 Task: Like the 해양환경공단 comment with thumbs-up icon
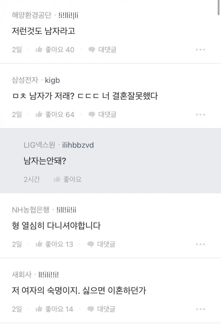click(x=39, y=49)
